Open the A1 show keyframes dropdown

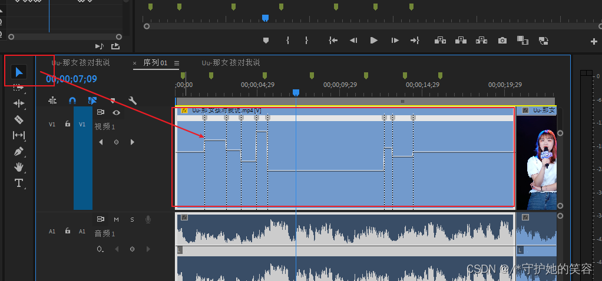click(x=100, y=249)
